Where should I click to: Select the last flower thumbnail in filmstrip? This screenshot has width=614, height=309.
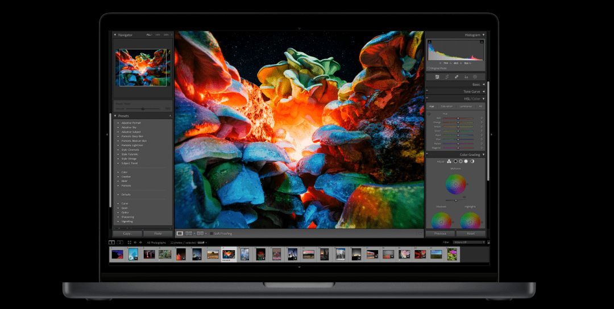point(452,255)
